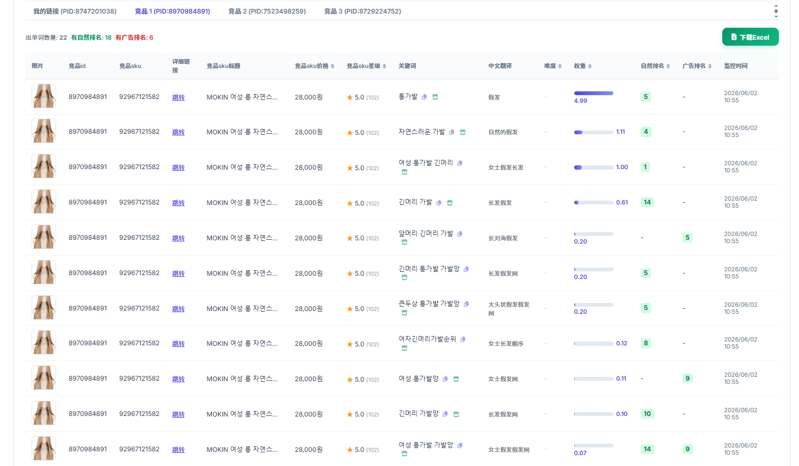Open the store icon next to 통가발
Screen dimensions: 799x466
click(435, 97)
